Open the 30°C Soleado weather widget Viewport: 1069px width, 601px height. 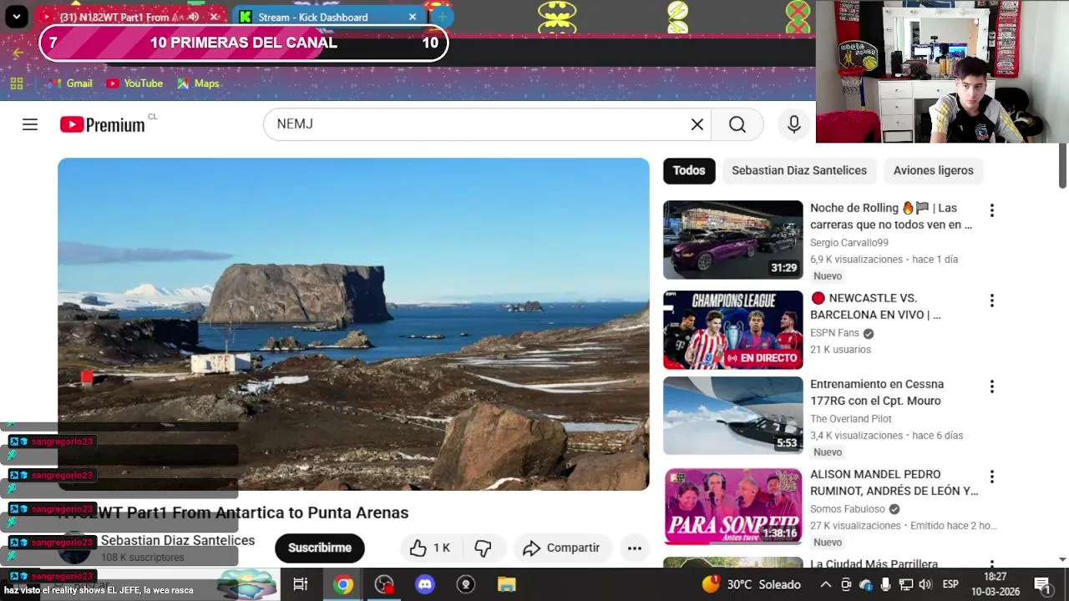coord(752,584)
